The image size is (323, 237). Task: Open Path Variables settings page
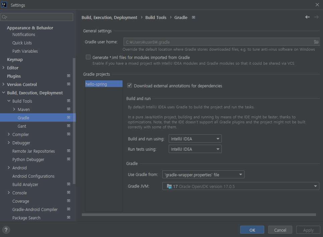pyautogui.click(x=25, y=51)
